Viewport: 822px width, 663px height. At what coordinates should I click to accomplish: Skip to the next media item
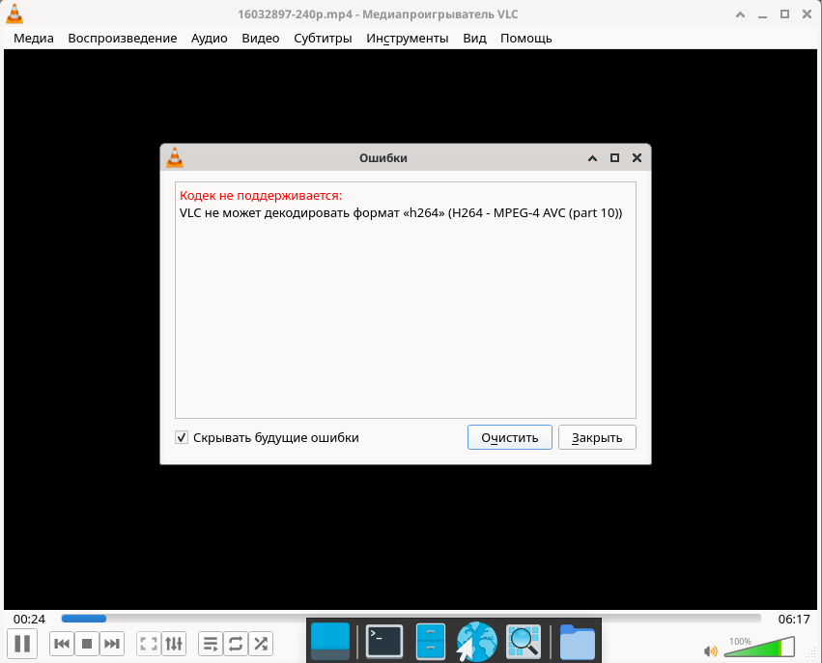112,644
